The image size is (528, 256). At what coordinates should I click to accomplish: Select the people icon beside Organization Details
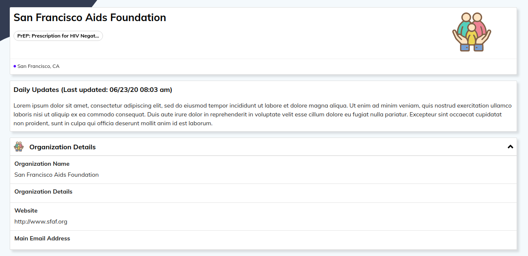point(19,147)
